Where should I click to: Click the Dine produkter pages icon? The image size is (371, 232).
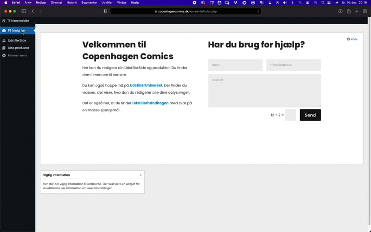(x=4, y=48)
